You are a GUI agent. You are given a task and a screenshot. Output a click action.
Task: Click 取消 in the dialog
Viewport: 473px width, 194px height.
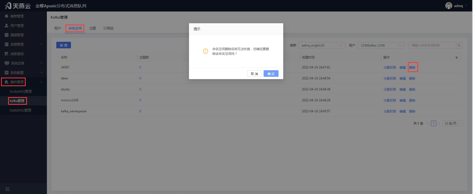coord(254,74)
